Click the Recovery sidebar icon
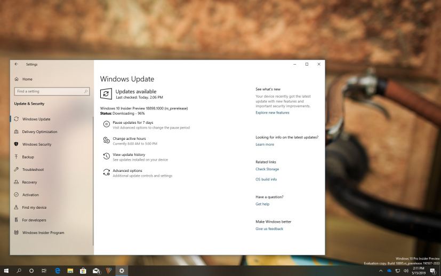Image resolution: width=441 pixels, height=276 pixels. coord(17,182)
